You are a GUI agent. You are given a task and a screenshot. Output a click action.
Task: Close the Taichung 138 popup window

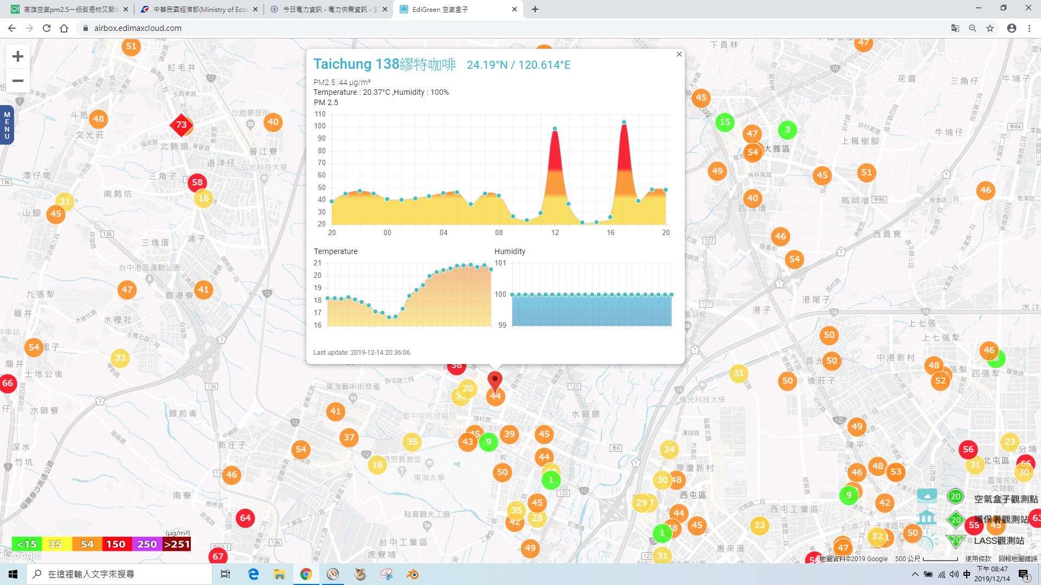point(679,54)
